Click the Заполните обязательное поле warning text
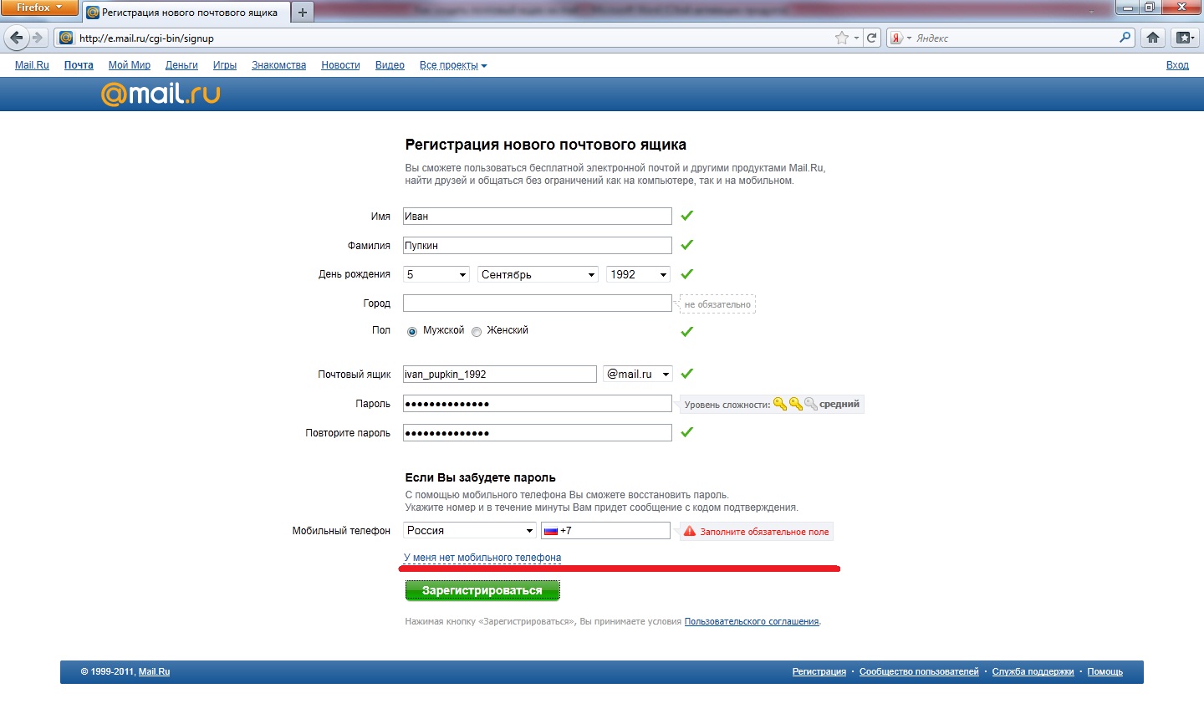The width and height of the screenshot is (1204, 719). pyautogui.click(x=764, y=532)
